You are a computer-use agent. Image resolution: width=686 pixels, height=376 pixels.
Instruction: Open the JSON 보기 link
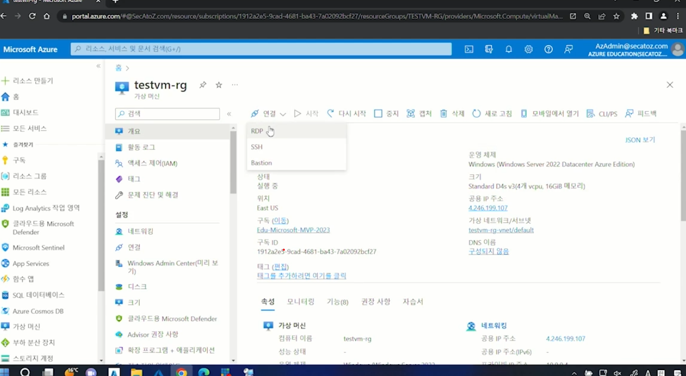(x=640, y=140)
